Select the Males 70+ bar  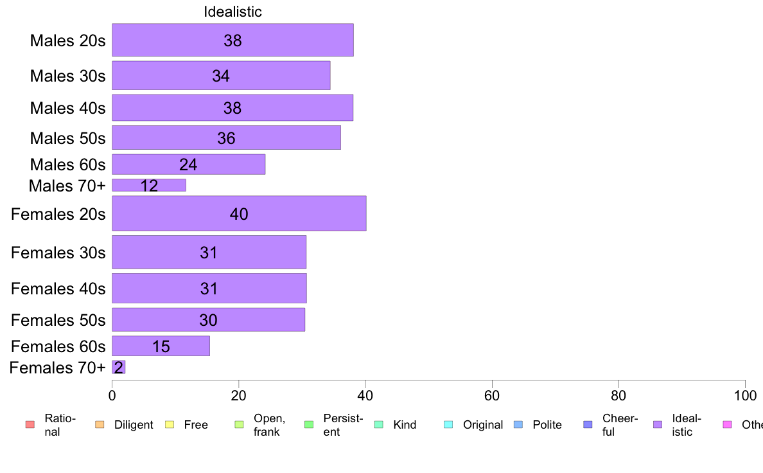click(x=149, y=185)
